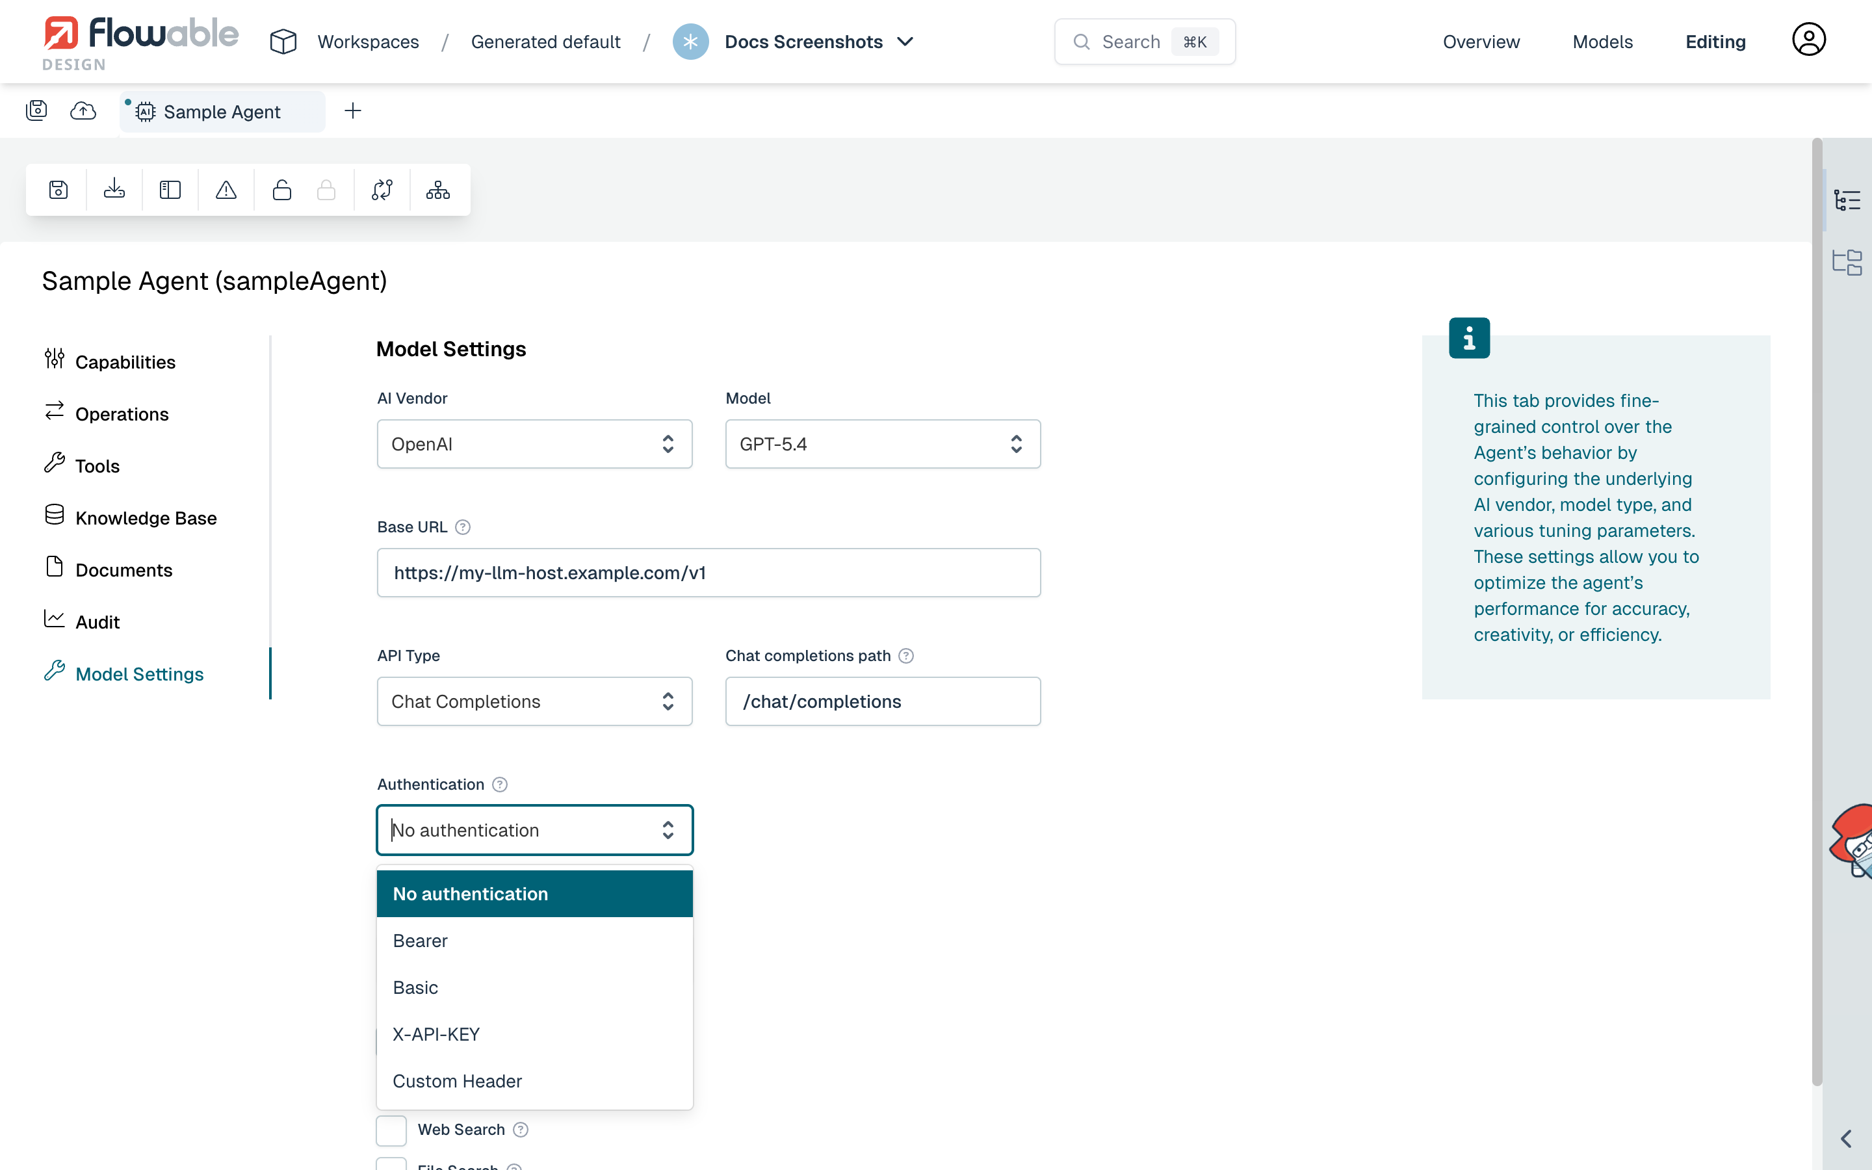Viewport: 1872px width, 1170px height.
Task: Click the greyed lock toolbar icon
Action: (x=326, y=190)
